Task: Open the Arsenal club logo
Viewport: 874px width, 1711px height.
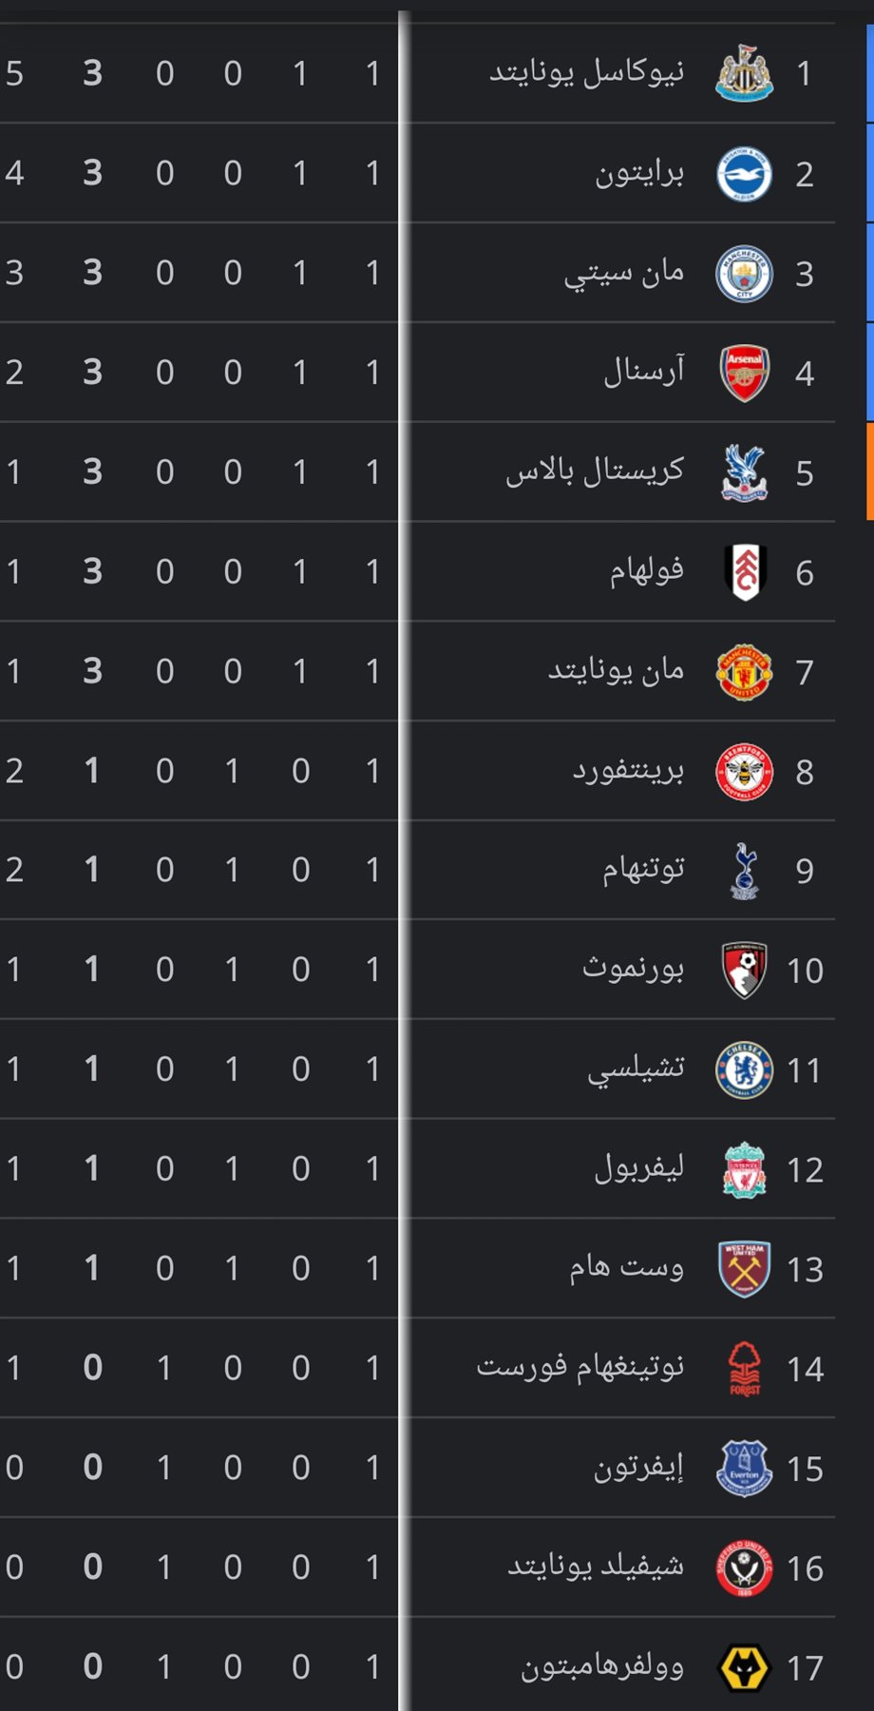Action: 744,373
